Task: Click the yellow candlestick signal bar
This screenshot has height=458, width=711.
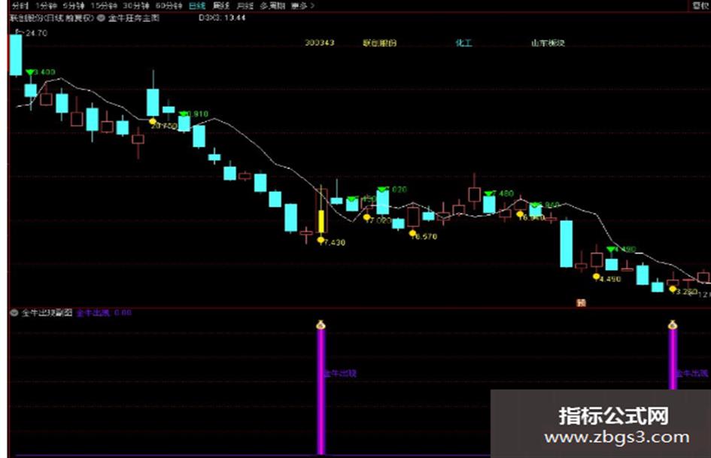Action: coord(321,222)
